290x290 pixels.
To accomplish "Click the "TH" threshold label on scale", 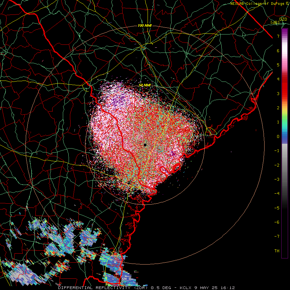I will pyautogui.click(x=277, y=251).
